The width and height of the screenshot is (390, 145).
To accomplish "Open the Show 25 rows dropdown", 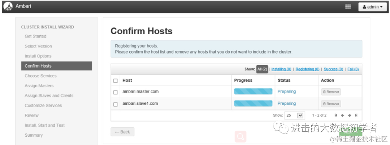I will [294, 115].
